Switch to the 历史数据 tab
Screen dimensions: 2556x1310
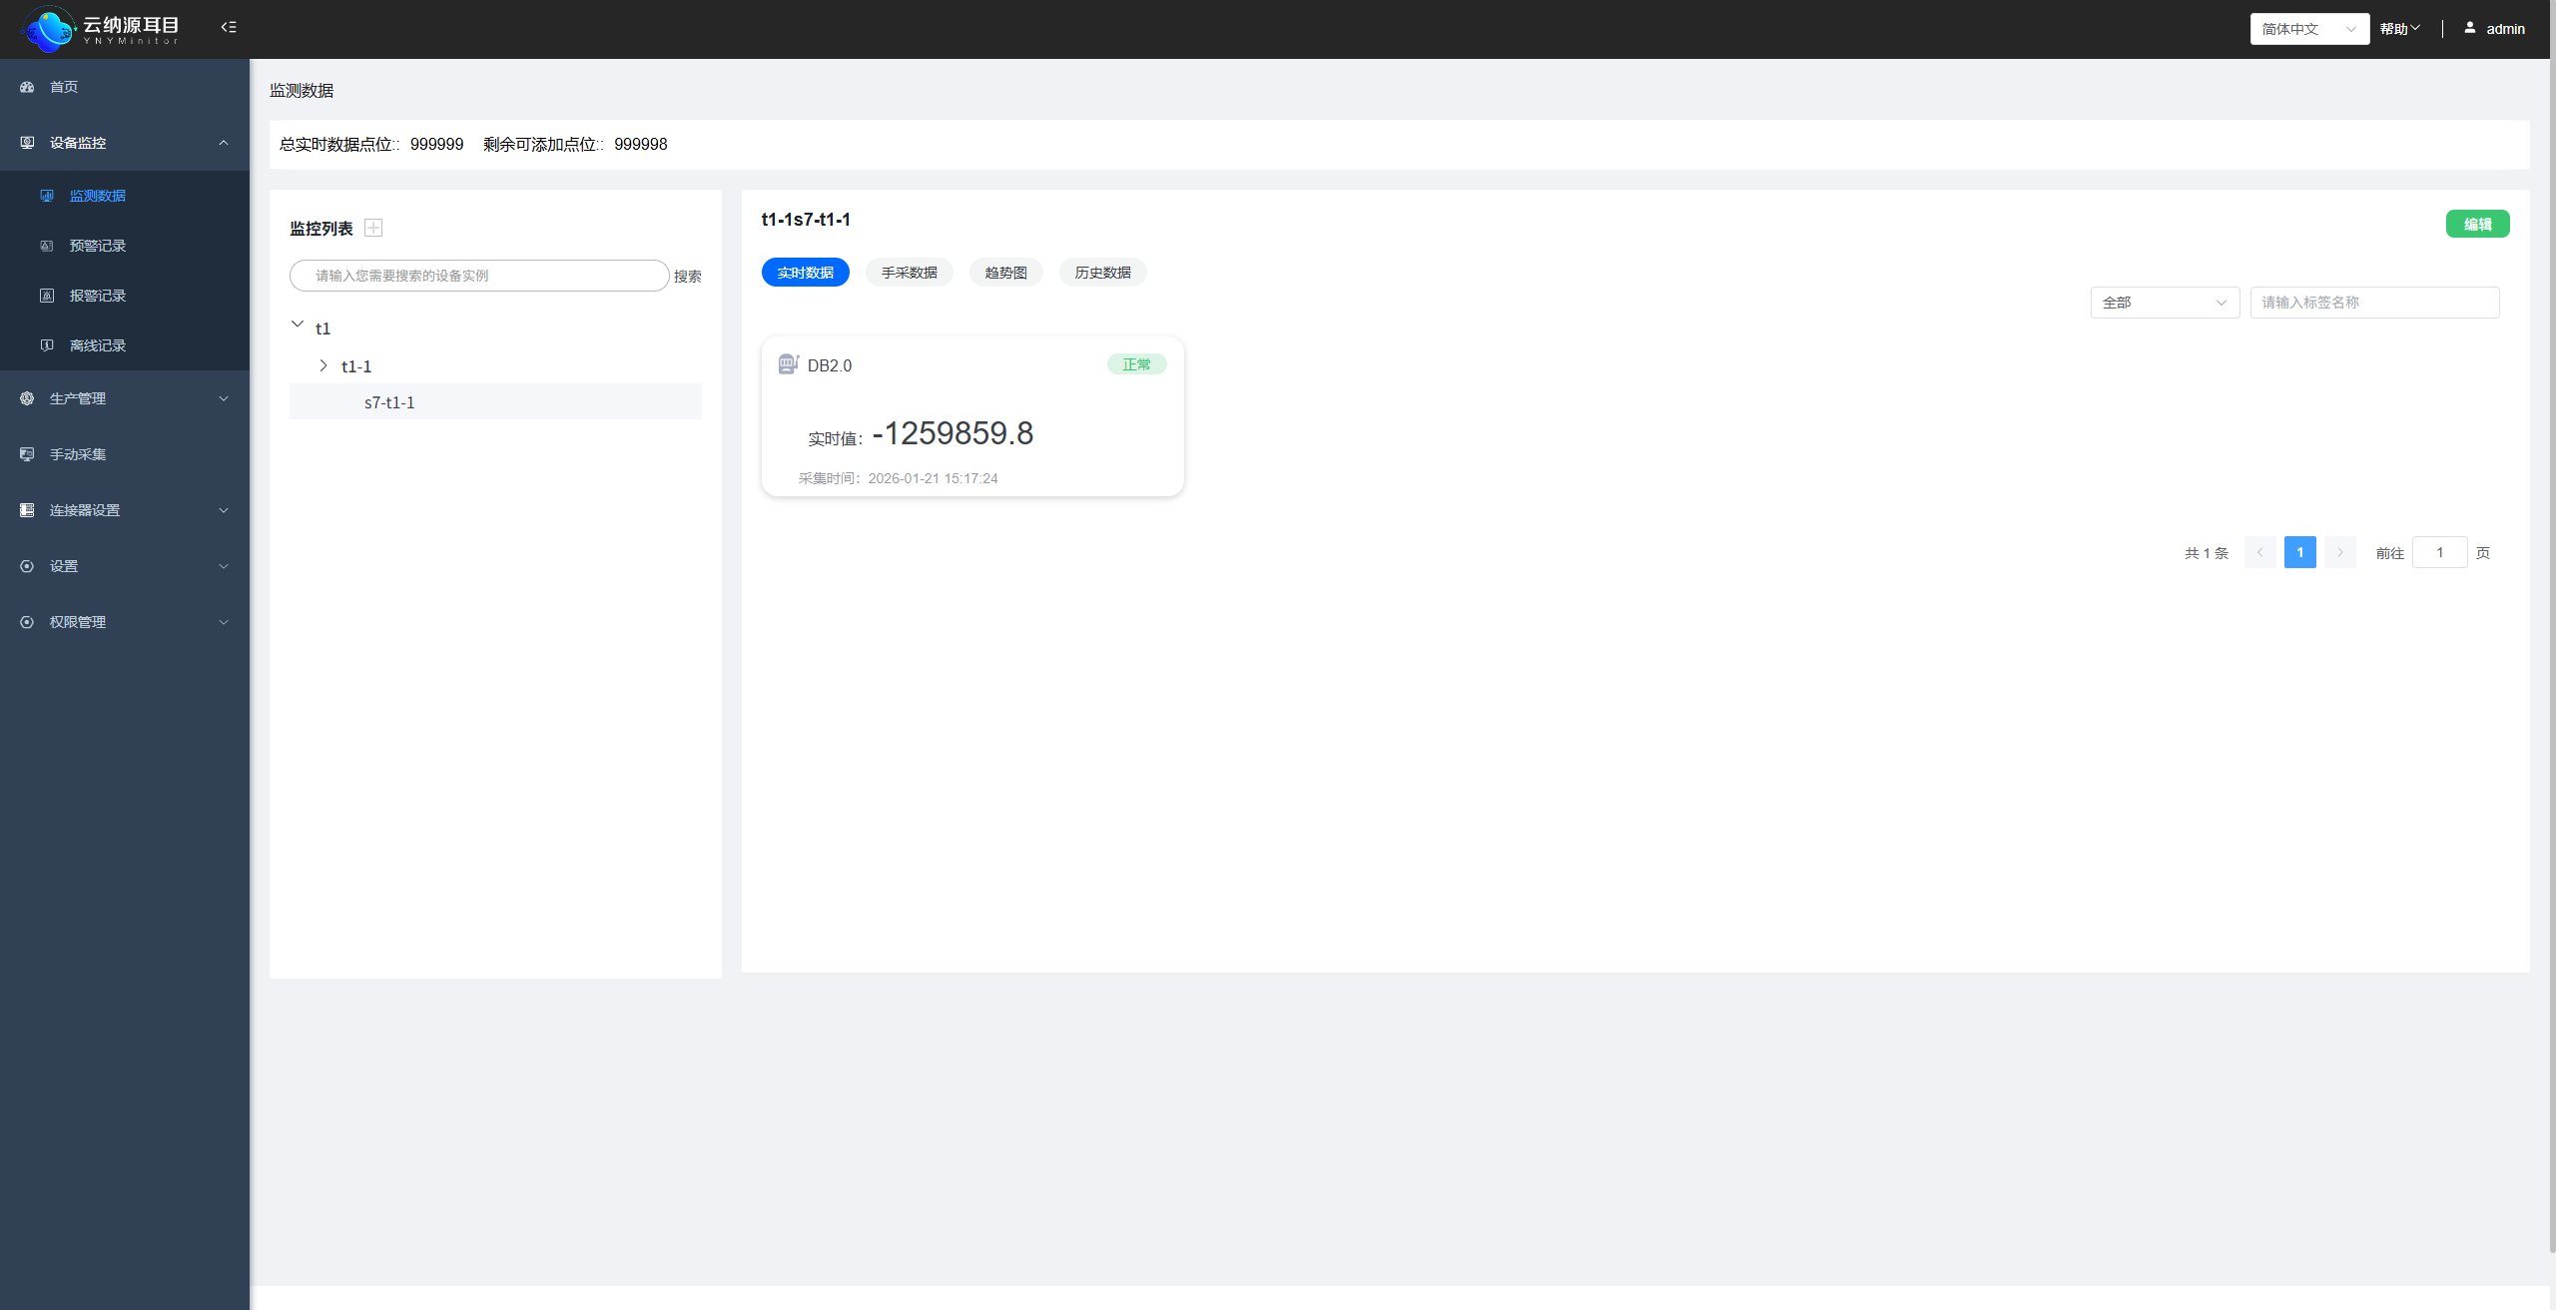(x=1102, y=273)
